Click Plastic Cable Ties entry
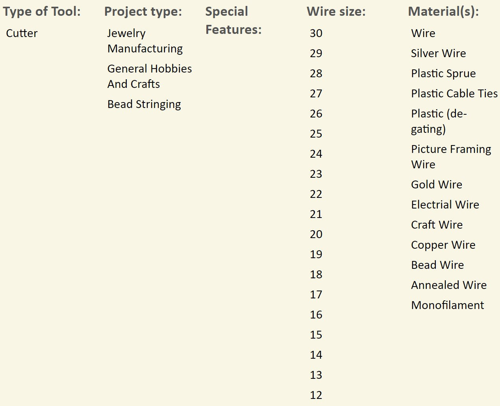The width and height of the screenshot is (500, 406). point(454,93)
